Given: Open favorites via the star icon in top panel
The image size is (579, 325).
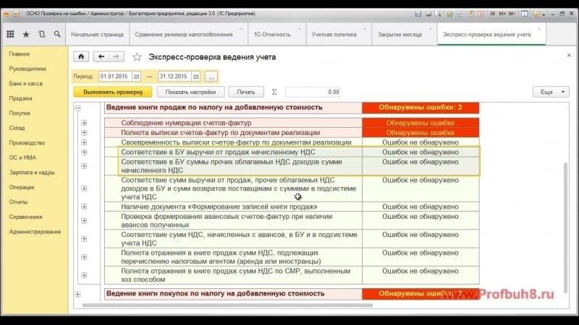Looking at the screenshot, I should [x=26, y=34].
